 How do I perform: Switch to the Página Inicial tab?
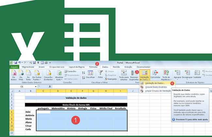pos(28,67)
